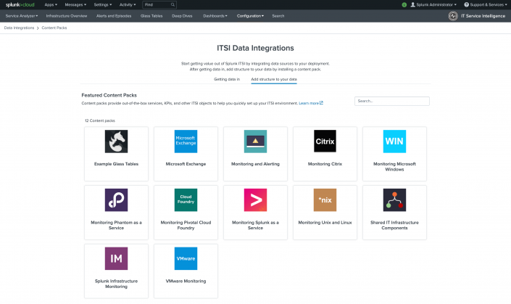
Task: Click the Shared IT Infrastructure Components title
Action: (394, 225)
